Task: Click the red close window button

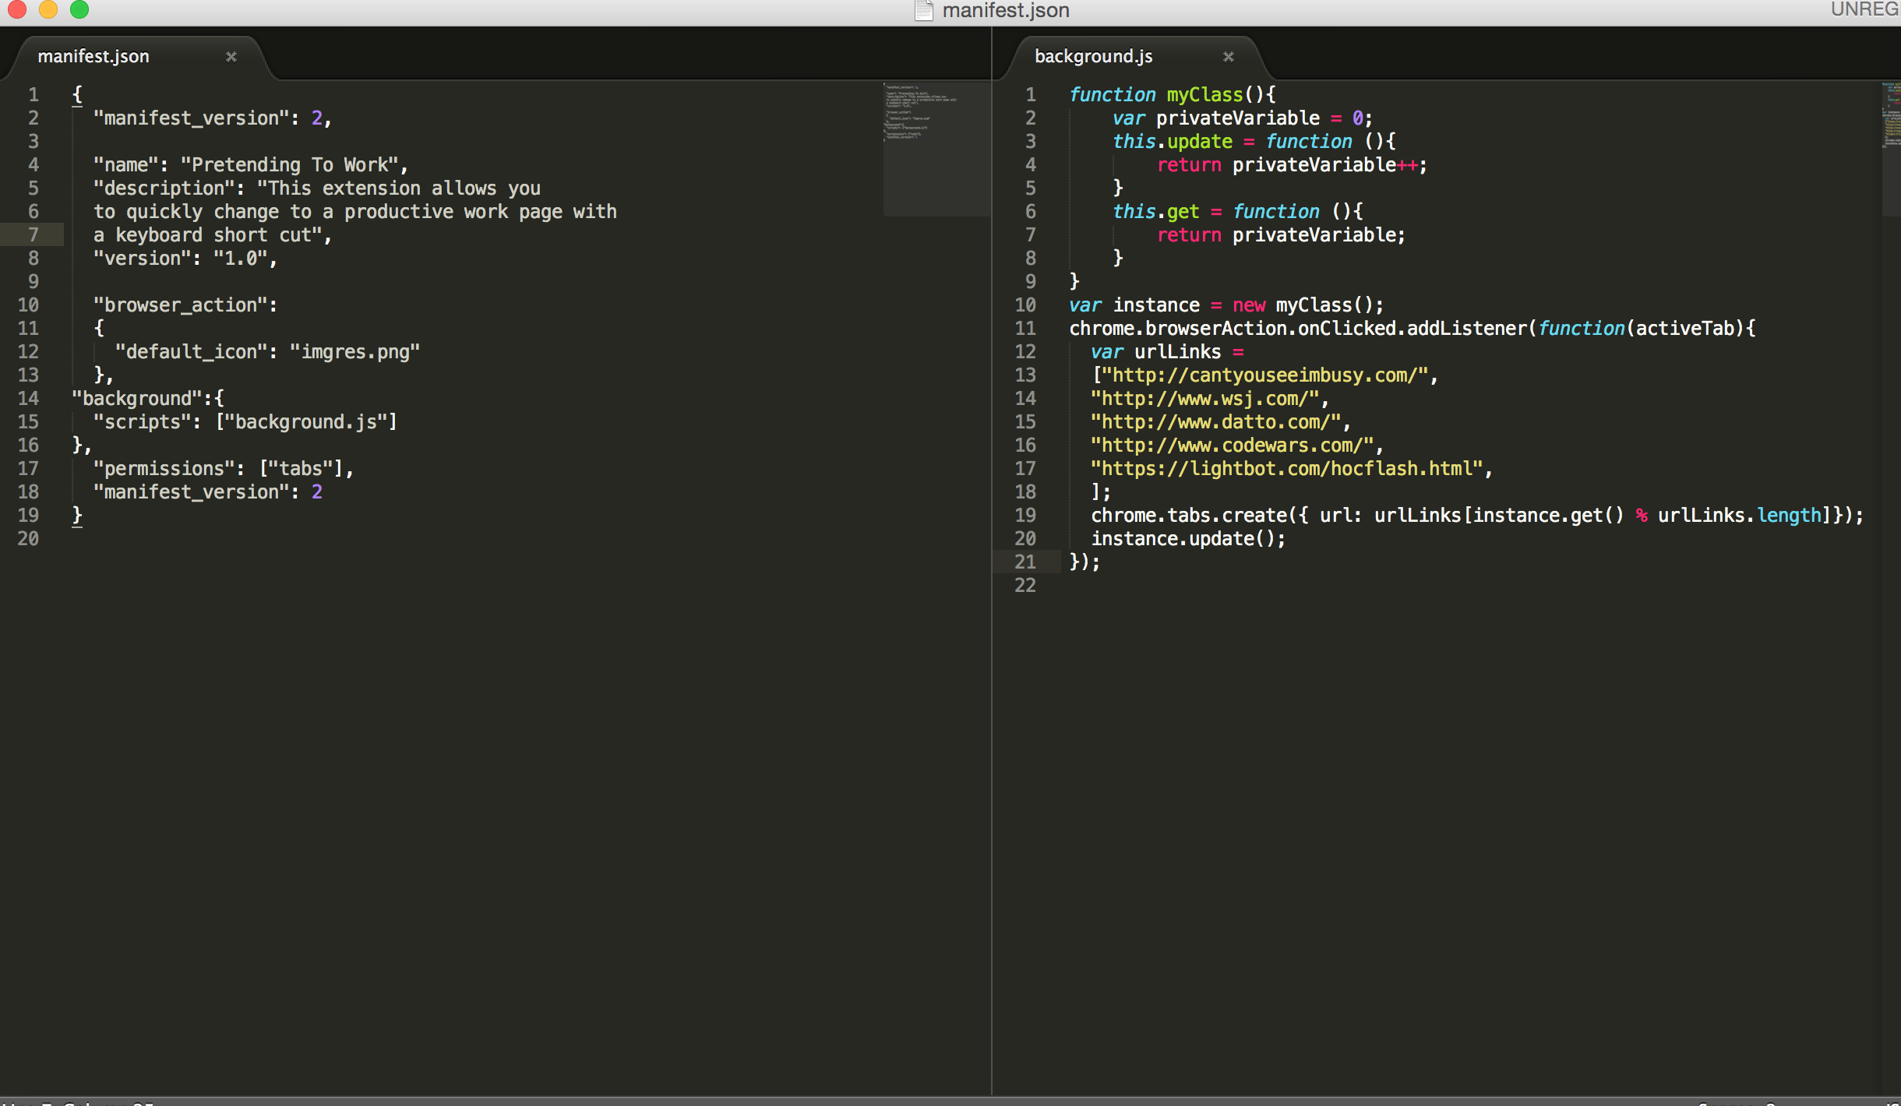Action: (x=17, y=9)
